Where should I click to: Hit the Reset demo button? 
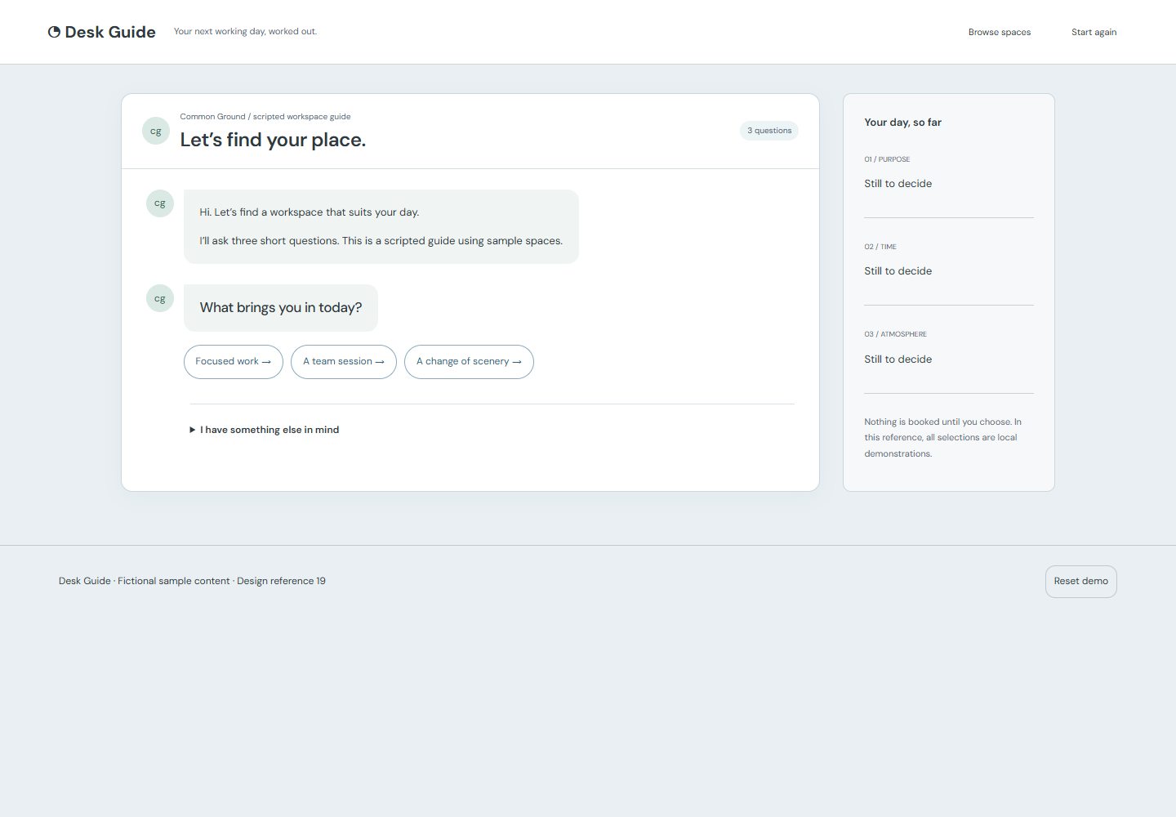pyautogui.click(x=1081, y=582)
